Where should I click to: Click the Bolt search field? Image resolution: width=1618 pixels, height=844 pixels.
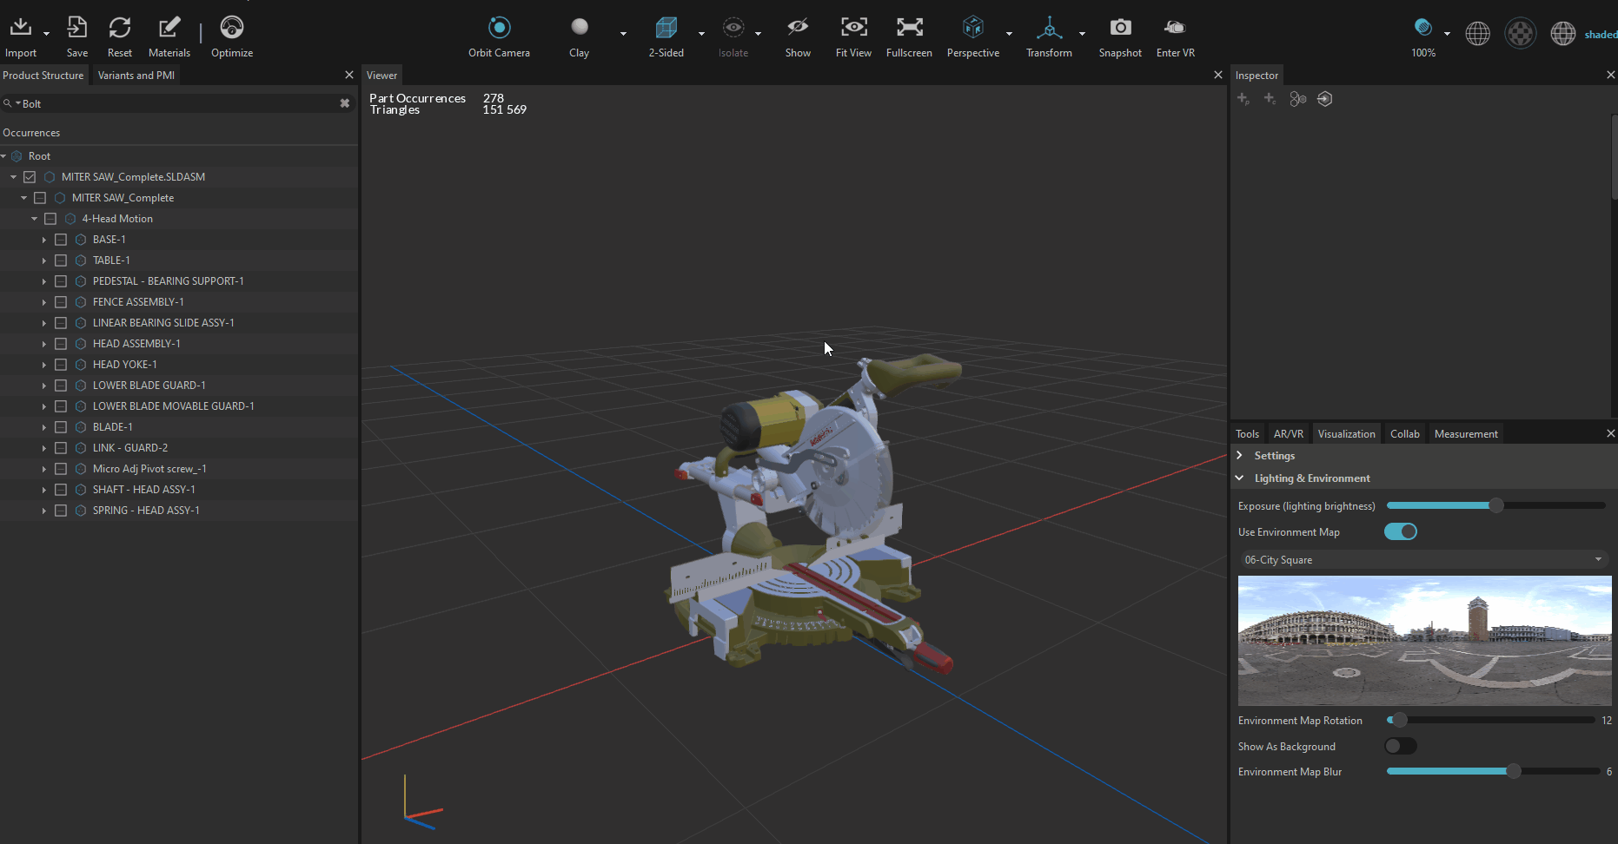coord(174,103)
